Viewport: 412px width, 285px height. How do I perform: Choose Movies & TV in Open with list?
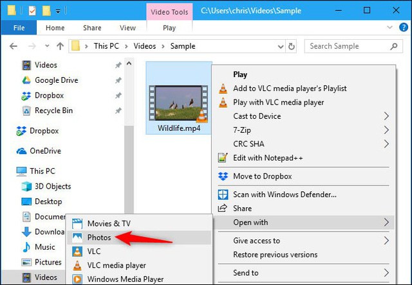[108, 223]
